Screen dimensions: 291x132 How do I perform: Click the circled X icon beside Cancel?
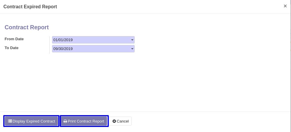point(114,121)
